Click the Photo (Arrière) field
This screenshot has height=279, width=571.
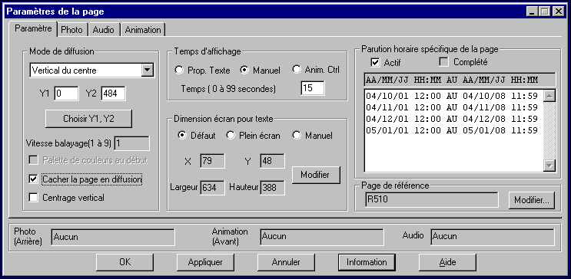(x=113, y=237)
